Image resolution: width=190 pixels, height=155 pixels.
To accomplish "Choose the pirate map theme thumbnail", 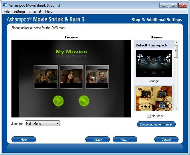I will pyautogui.click(x=154, y=99).
